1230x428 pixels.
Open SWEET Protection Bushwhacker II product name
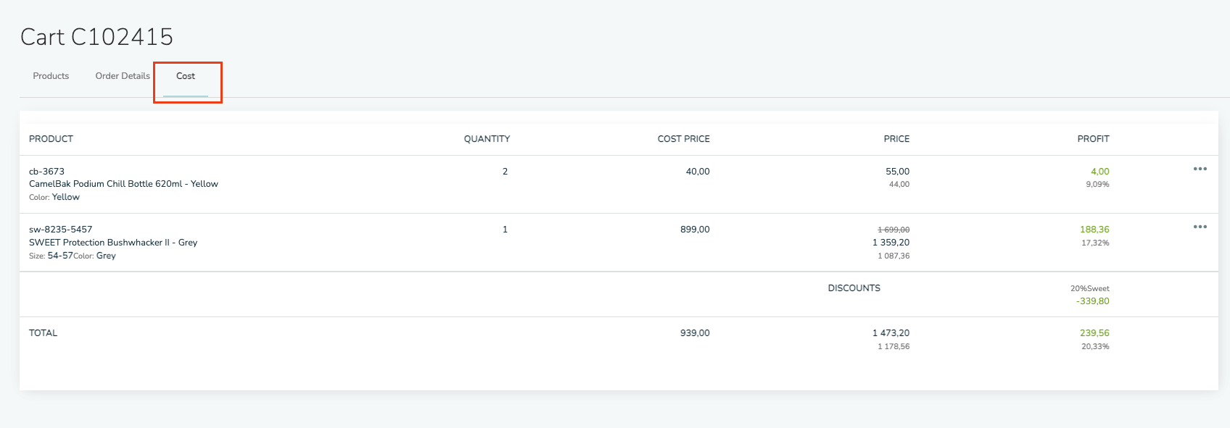click(113, 243)
